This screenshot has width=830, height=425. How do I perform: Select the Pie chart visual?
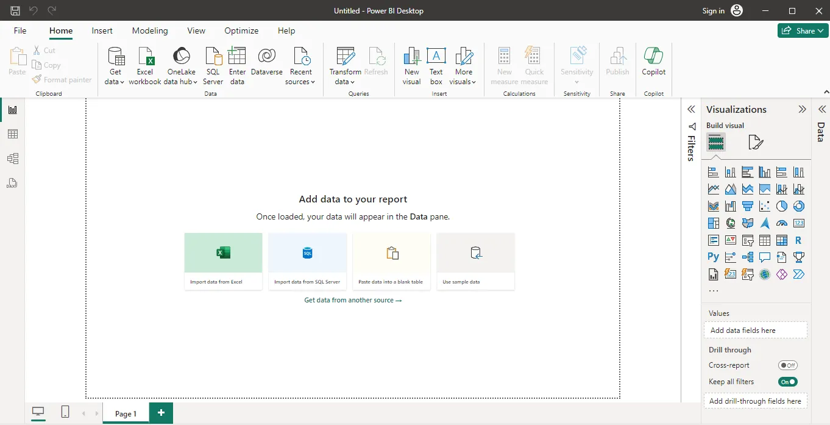click(x=781, y=207)
